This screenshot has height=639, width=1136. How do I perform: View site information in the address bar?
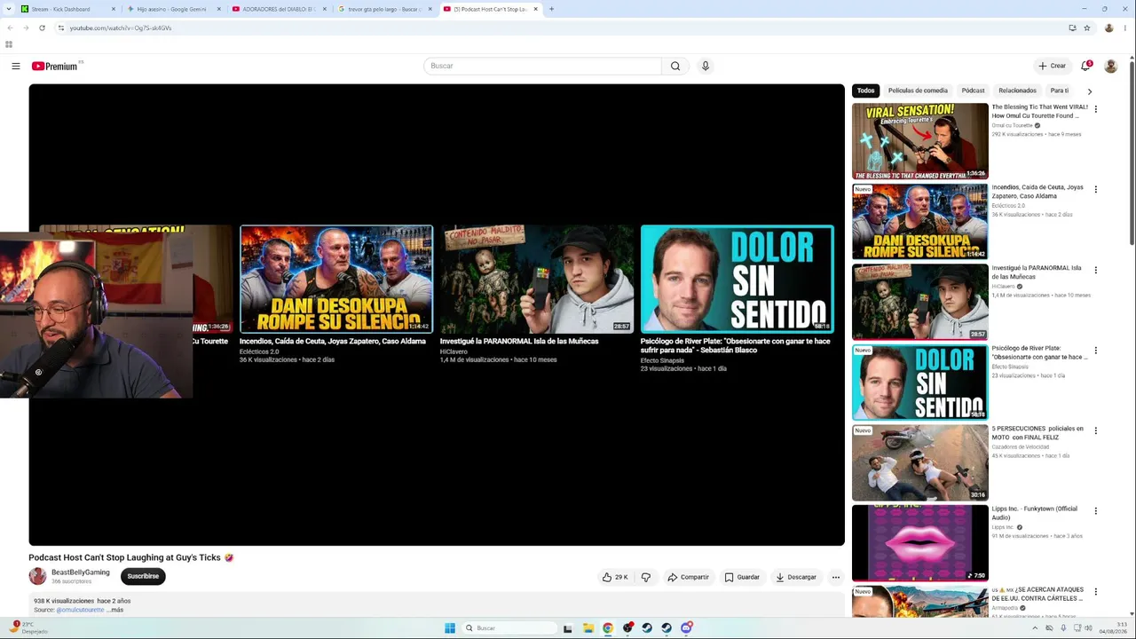60,28
